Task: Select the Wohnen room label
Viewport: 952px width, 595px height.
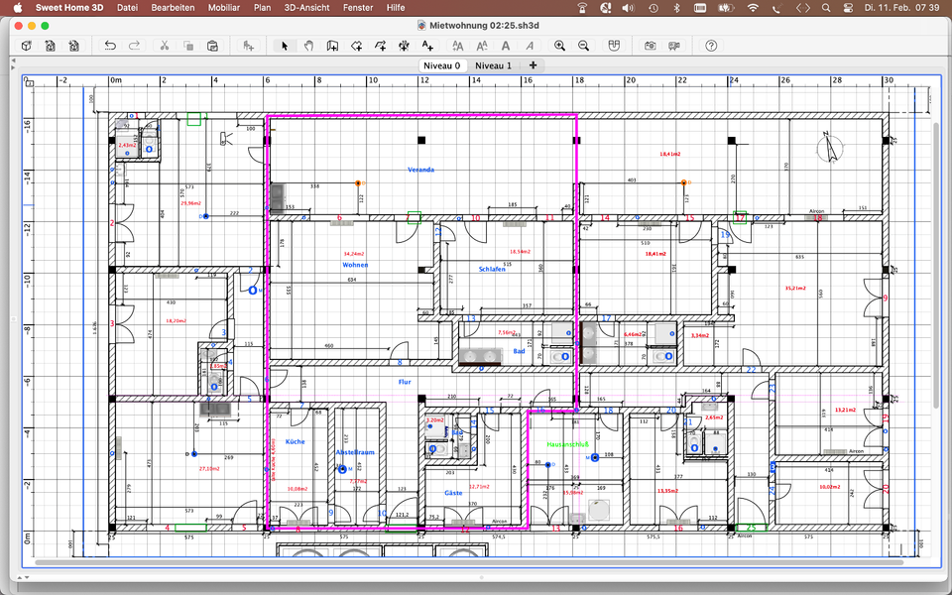Action: coord(355,265)
